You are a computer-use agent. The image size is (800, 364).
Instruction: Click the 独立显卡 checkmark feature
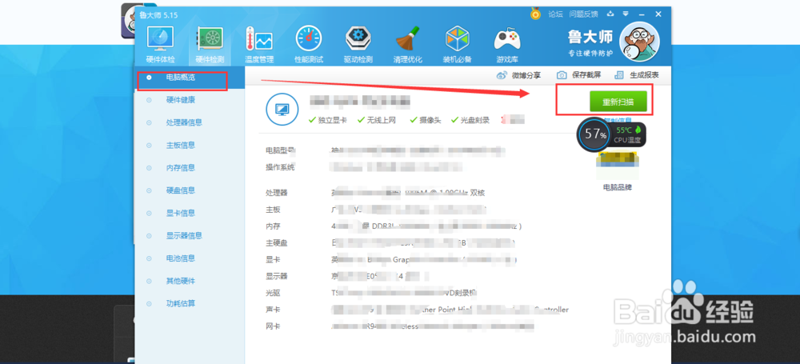point(327,120)
